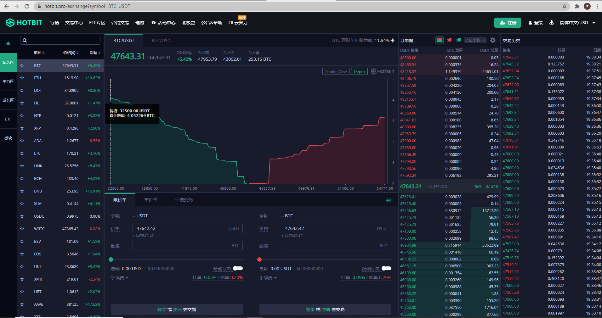Screen dimensions: 602x318
Task: Sort list by price column
Action: (x=71, y=53)
